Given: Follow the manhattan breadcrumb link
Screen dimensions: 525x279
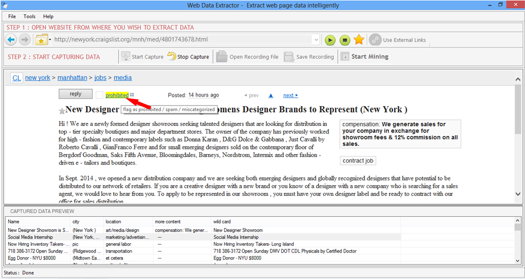Looking at the screenshot, I should coord(72,78).
